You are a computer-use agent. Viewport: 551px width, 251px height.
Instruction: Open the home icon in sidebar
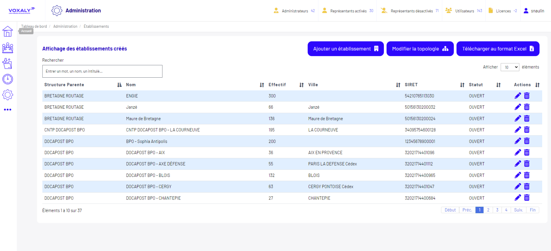pyautogui.click(x=8, y=31)
